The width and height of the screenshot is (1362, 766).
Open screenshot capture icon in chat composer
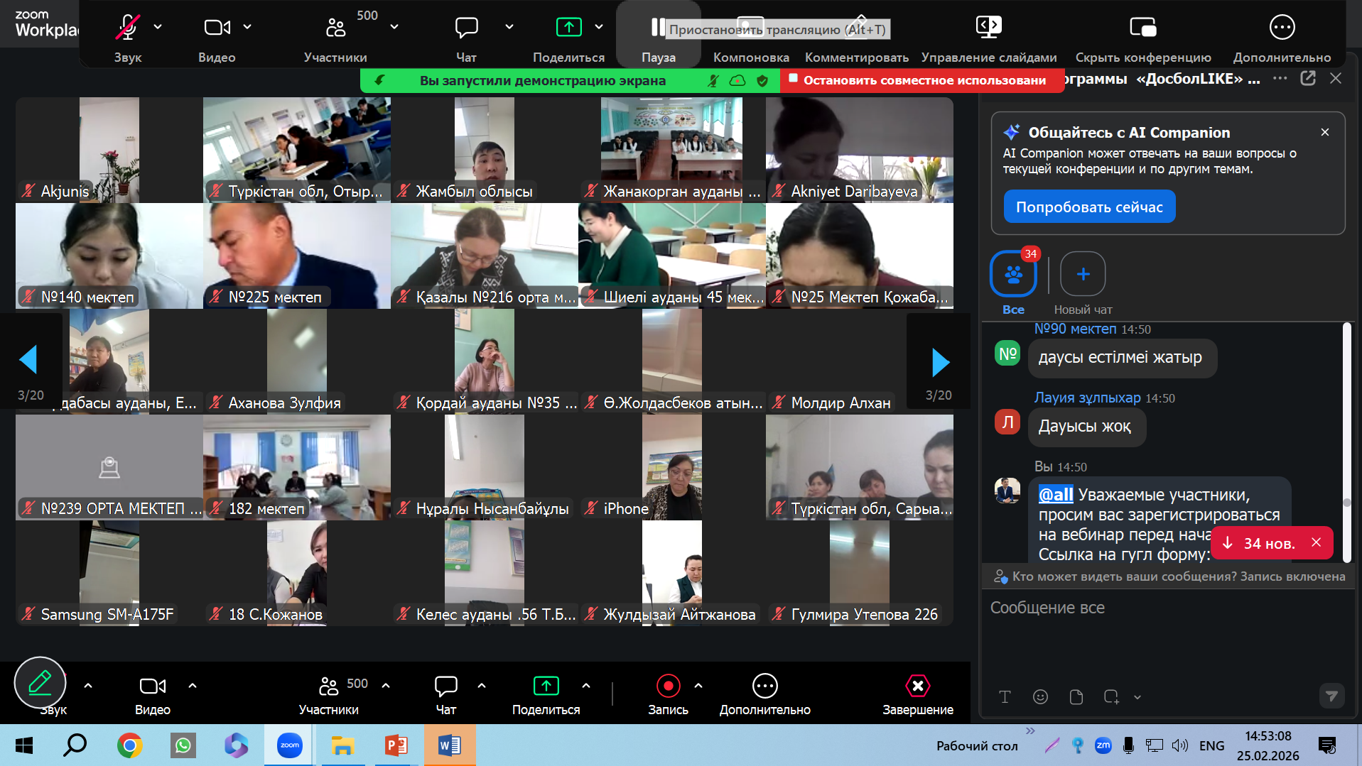pyautogui.click(x=1111, y=697)
